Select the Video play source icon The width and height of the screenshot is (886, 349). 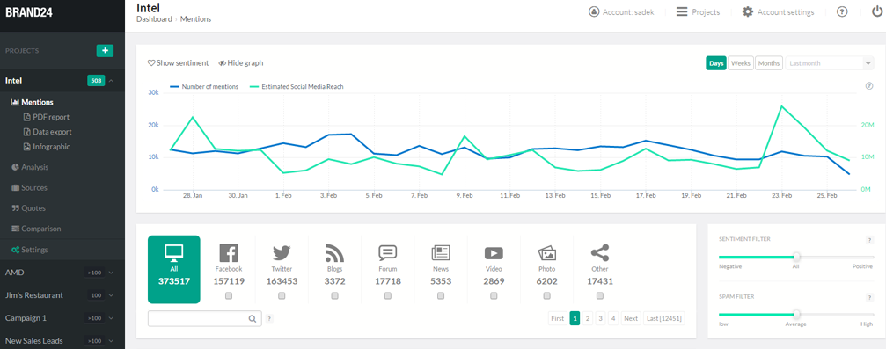494,253
